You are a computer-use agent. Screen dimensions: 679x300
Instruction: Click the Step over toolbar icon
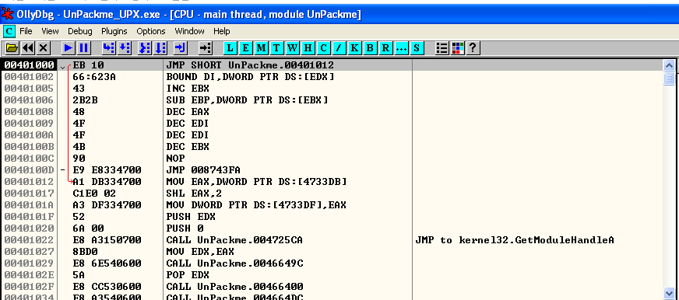click(x=125, y=48)
